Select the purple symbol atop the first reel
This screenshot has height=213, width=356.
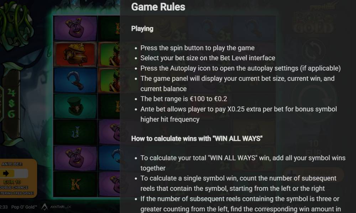[75, 28]
